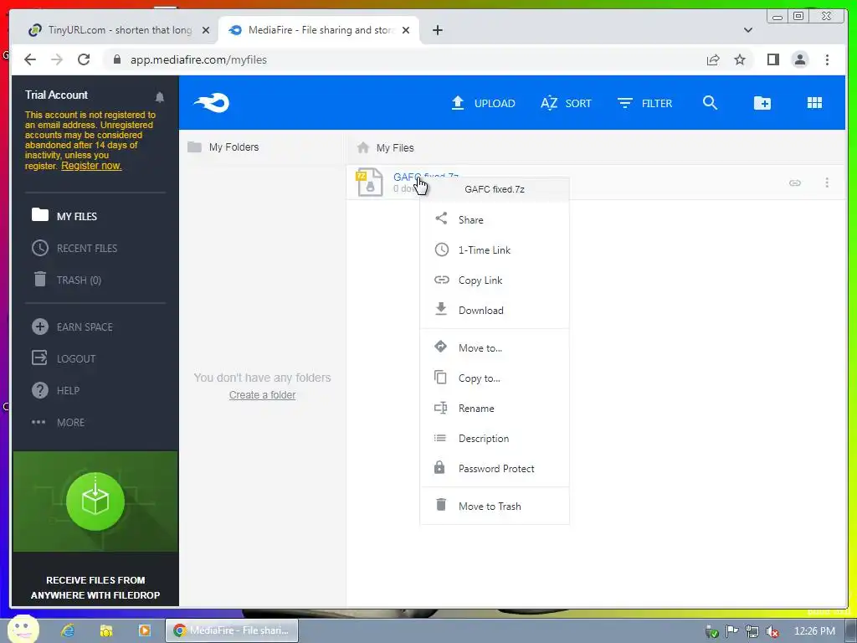Open Recent Files in sidebar
The width and height of the screenshot is (857, 643).
coord(74,248)
